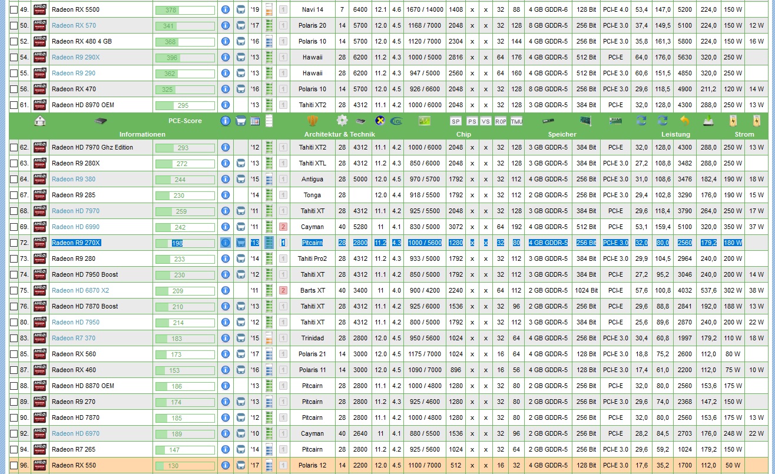This screenshot has height=474, width=775.
Task: Open shop cart for Radeon HD 6990
Action: pyautogui.click(x=240, y=227)
